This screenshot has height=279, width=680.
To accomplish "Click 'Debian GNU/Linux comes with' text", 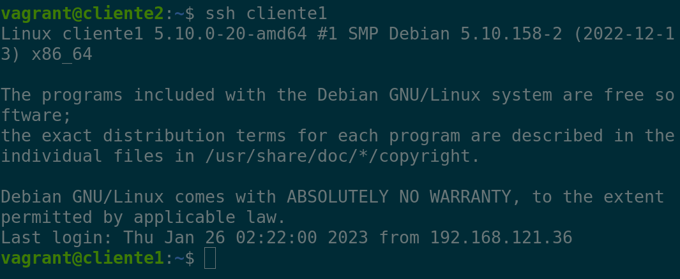I will tap(139, 197).
